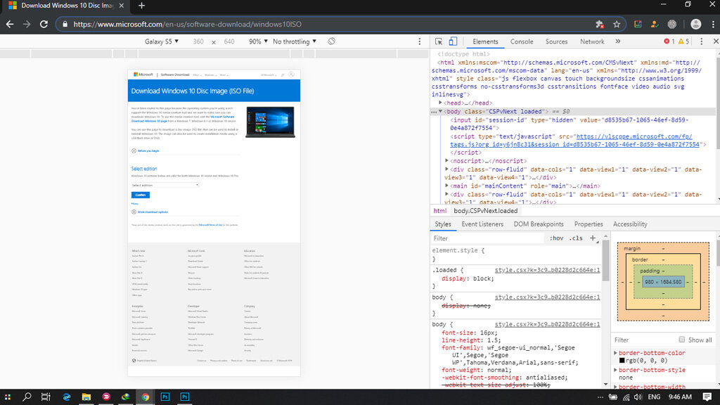Click the Styles Filter input
This screenshot has height=405, width=720.
[x=488, y=238]
